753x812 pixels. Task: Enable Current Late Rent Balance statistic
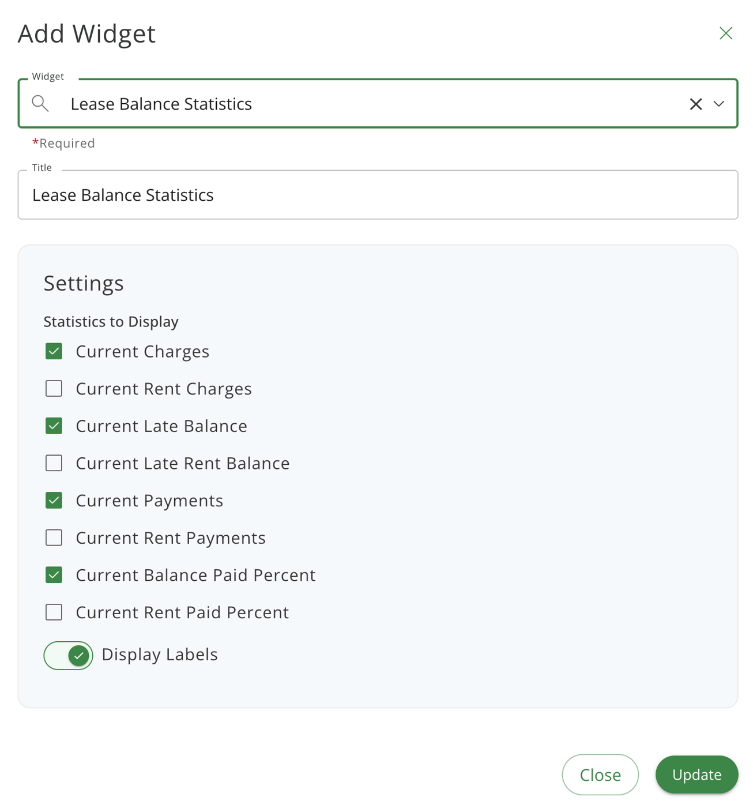click(x=53, y=463)
